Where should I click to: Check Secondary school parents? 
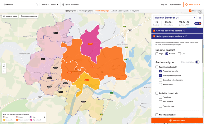point(161,80)
